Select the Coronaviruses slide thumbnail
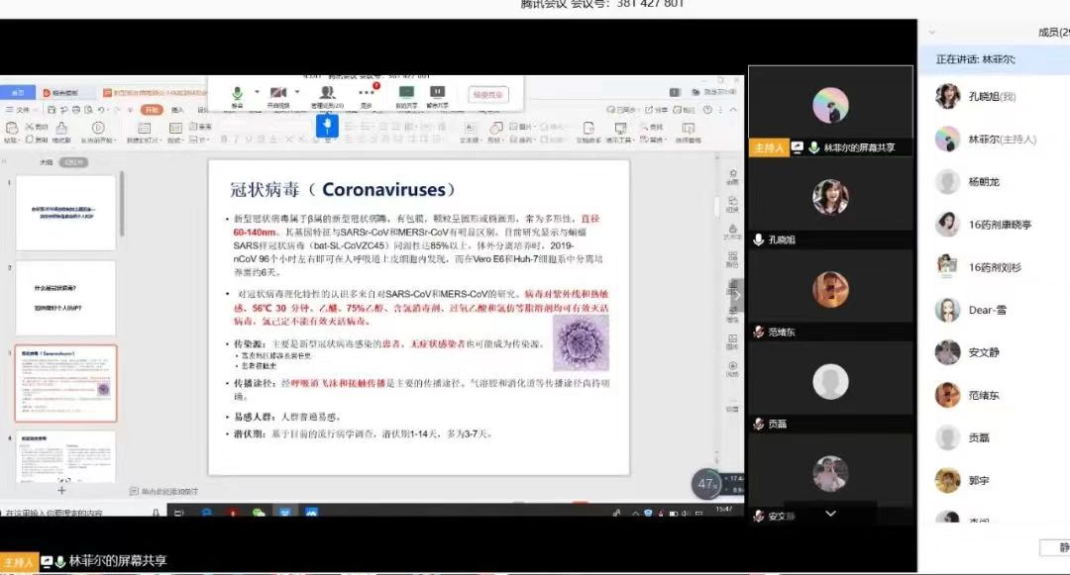The image size is (1070, 575). 66,383
